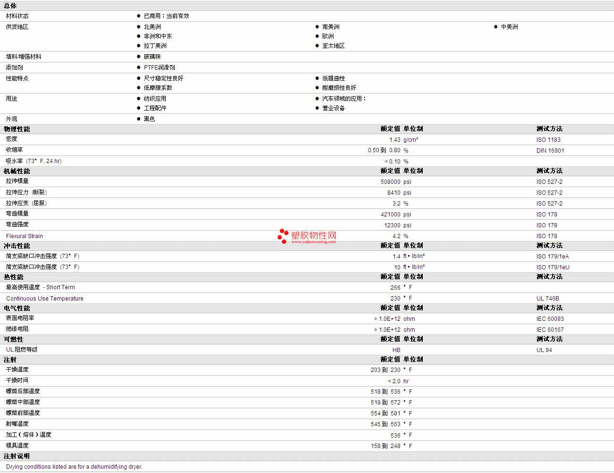Select the value 8410 for 拉伸应力
The width and height of the screenshot is (614, 473).
point(394,193)
